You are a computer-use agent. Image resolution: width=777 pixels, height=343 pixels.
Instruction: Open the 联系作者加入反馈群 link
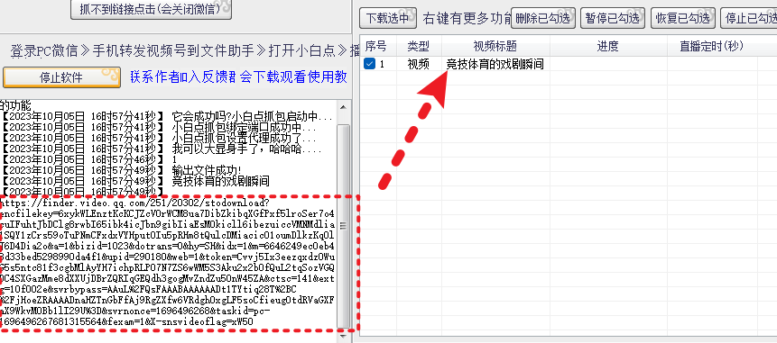(182, 77)
